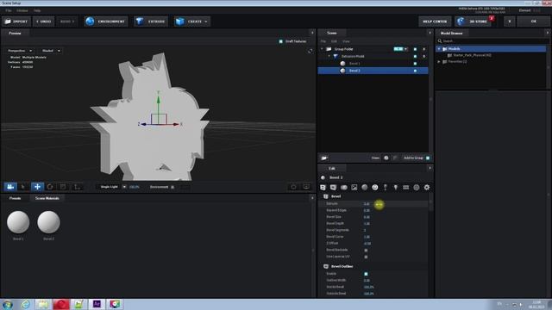Viewport: 552px width, 310px height.
Task: Click the IMPORT button
Action: pos(16,22)
